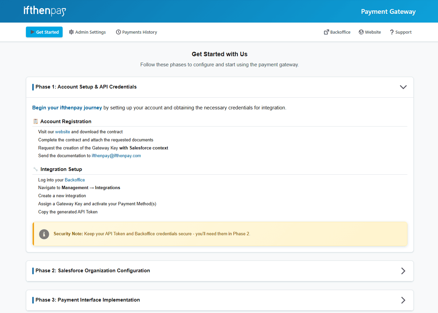Click the 'with Salesforce context' bold text

144,148
